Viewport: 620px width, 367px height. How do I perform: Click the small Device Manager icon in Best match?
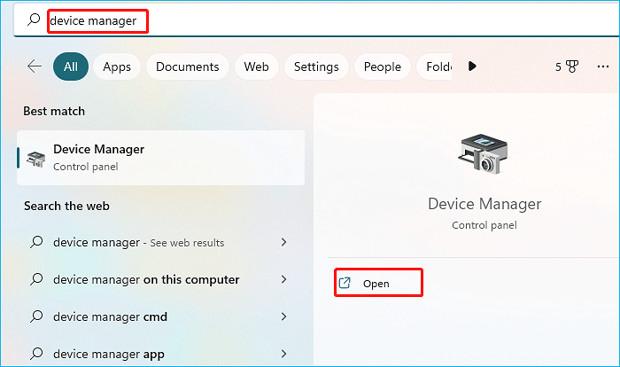pyautogui.click(x=36, y=157)
